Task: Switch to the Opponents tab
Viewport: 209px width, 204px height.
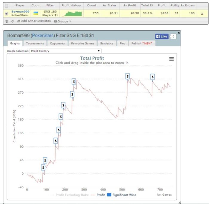Action: (57, 43)
